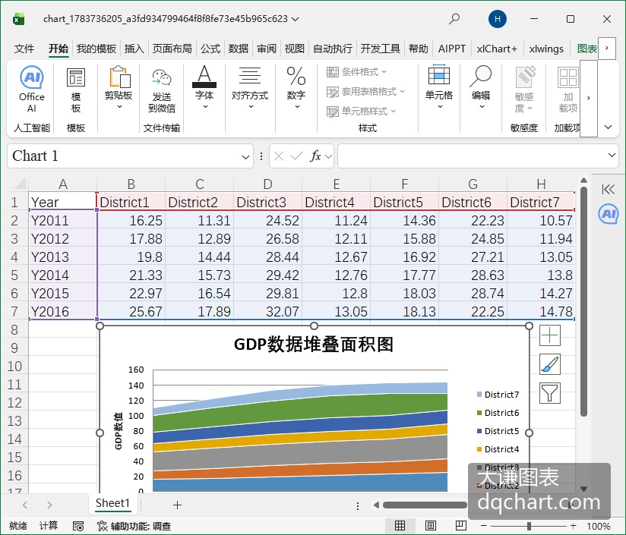The width and height of the screenshot is (626, 535).
Task: Switch to Normal view in status bar
Action: pyautogui.click(x=400, y=525)
